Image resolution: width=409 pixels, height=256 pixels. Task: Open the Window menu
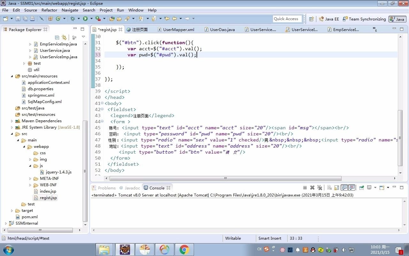[136, 10]
